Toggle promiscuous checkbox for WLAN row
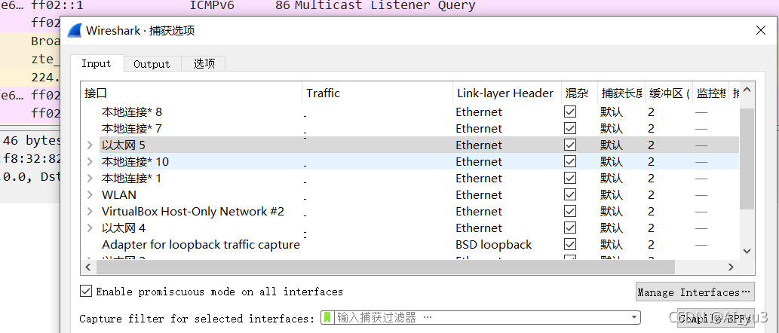Viewport: 779px width, 333px height. pyautogui.click(x=570, y=194)
